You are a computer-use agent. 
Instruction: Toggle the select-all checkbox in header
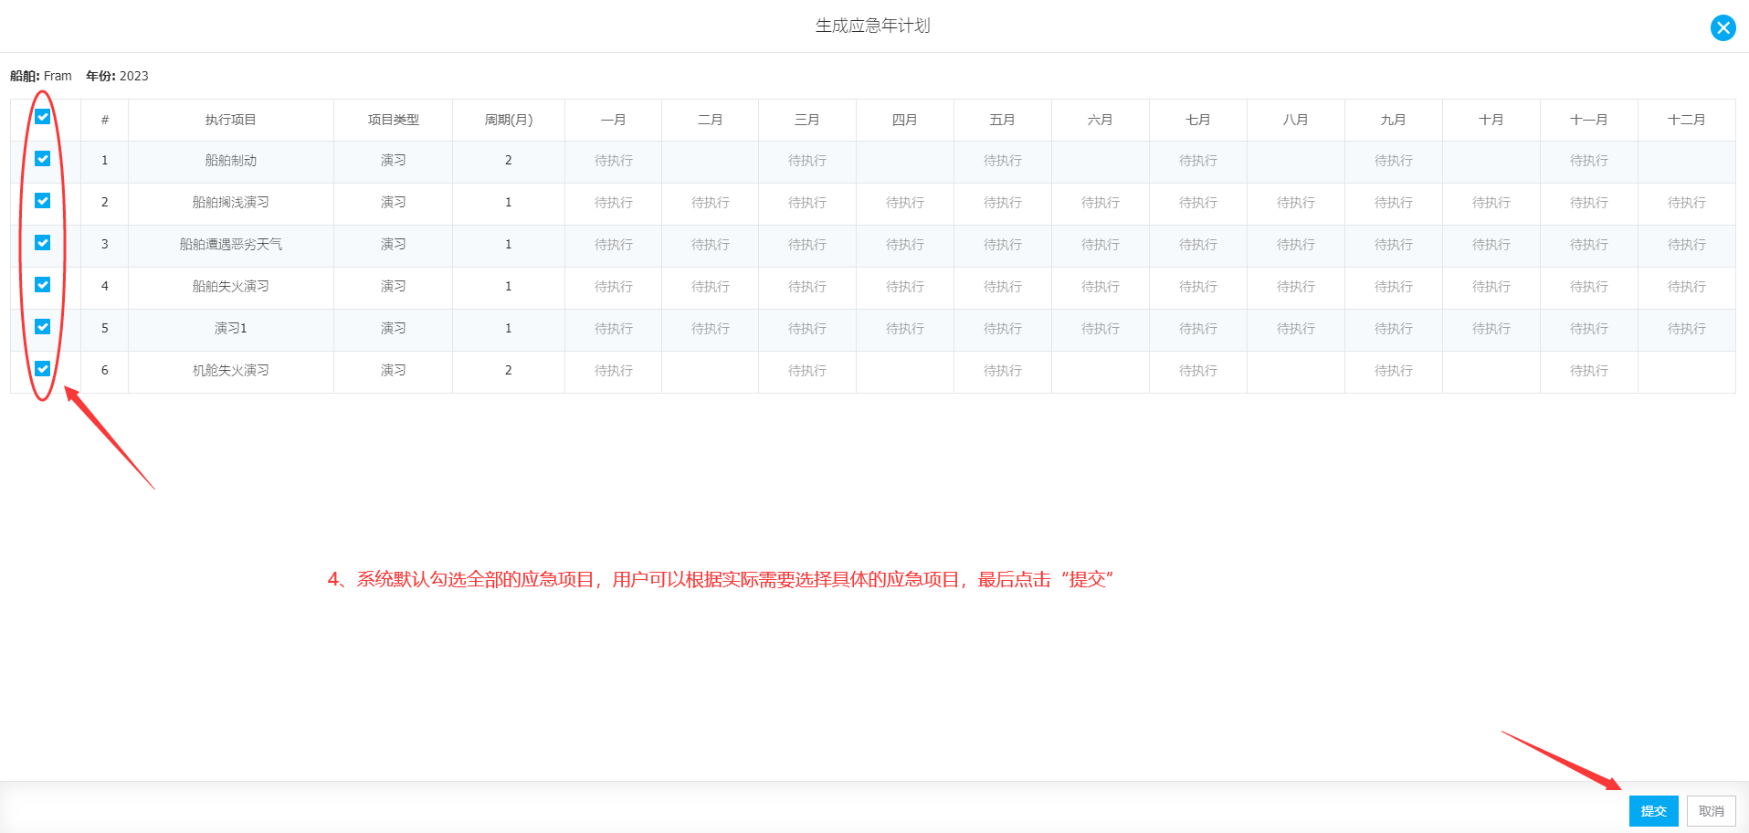[42, 117]
